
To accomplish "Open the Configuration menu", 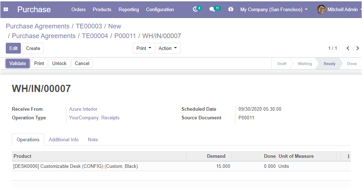I will pos(160,9).
